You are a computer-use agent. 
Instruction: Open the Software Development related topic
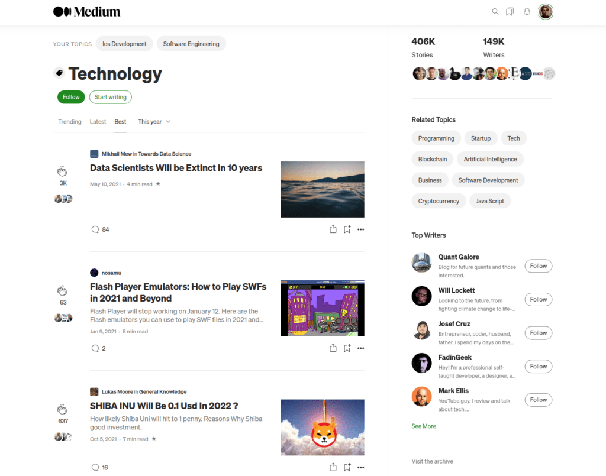point(488,180)
